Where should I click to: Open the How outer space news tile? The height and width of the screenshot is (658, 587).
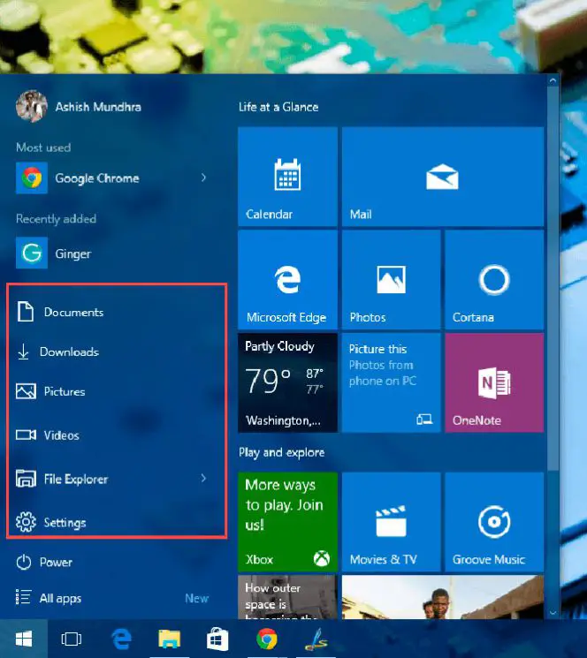pyautogui.click(x=287, y=597)
